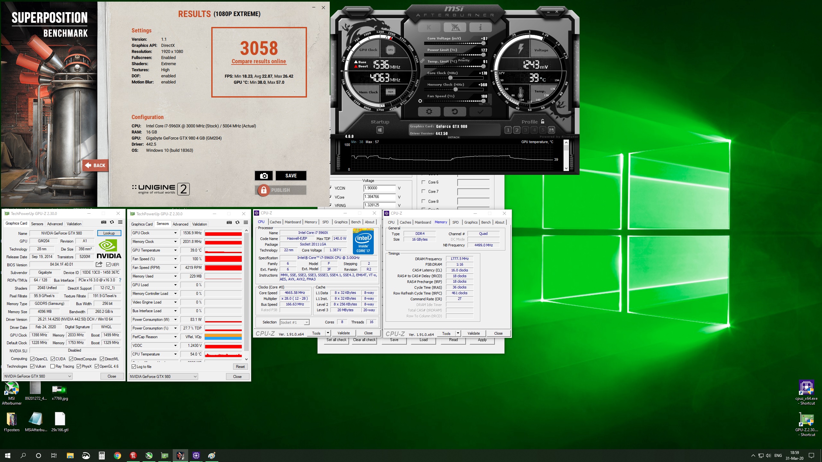Click the BIOS version share icon
The width and height of the screenshot is (822, 462).
99,264
